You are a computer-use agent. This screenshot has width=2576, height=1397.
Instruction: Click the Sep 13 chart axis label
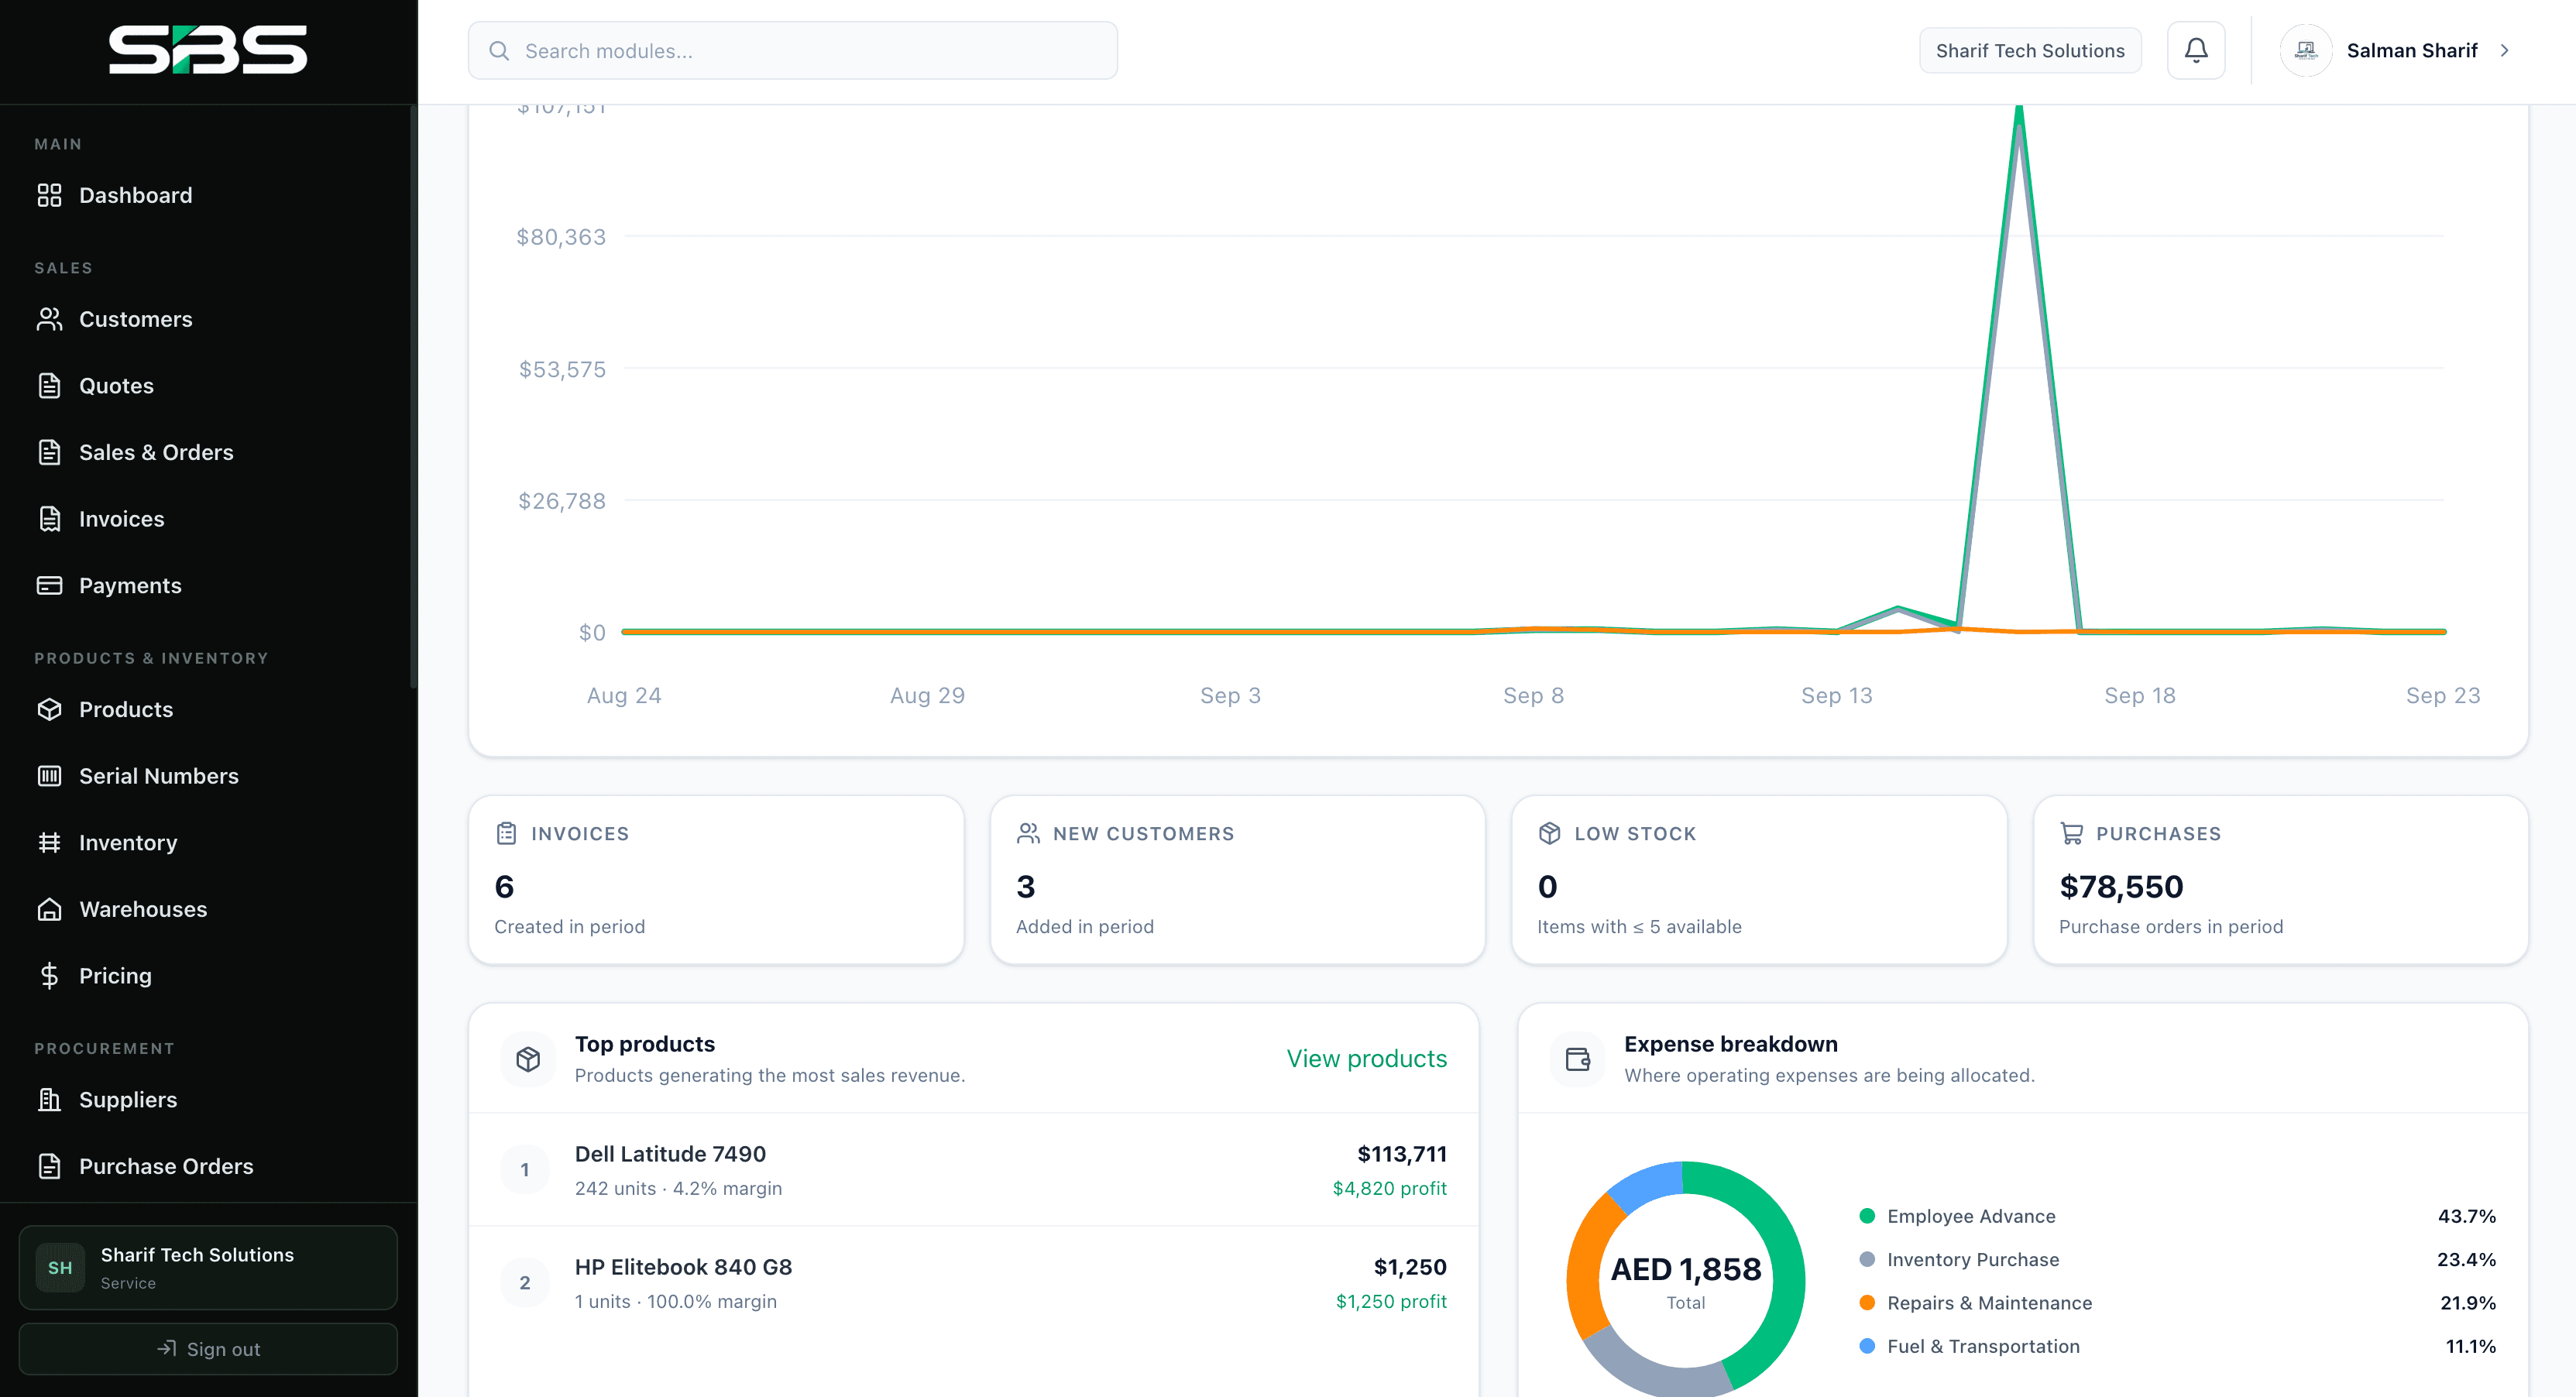pos(1836,695)
